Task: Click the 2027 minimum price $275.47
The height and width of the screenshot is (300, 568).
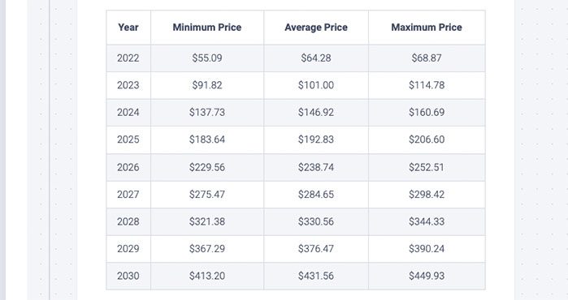Action: 207,195
